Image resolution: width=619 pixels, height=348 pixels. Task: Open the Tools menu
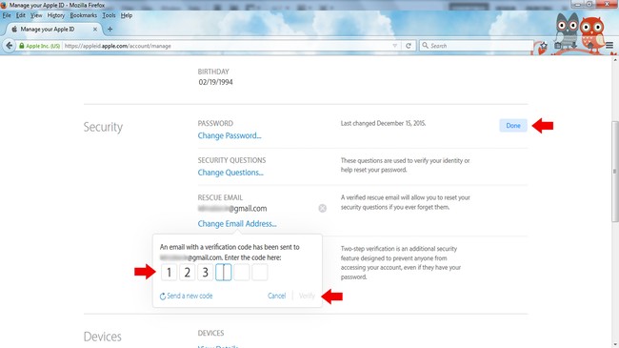coord(109,15)
